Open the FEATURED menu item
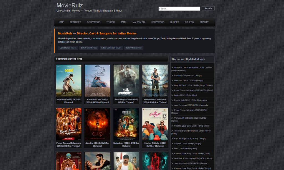 click(75, 22)
